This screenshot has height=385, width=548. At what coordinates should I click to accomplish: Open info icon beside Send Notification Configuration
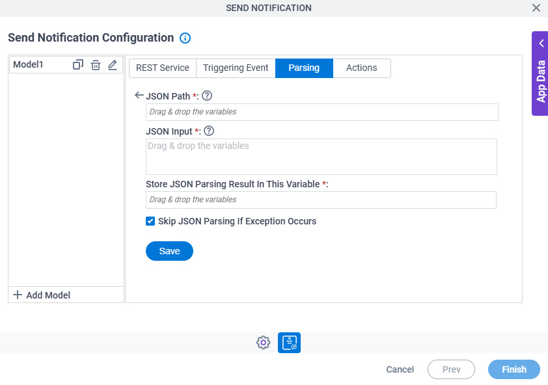point(185,38)
